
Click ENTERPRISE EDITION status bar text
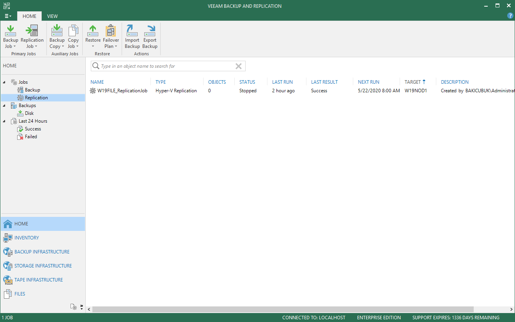tap(379, 318)
